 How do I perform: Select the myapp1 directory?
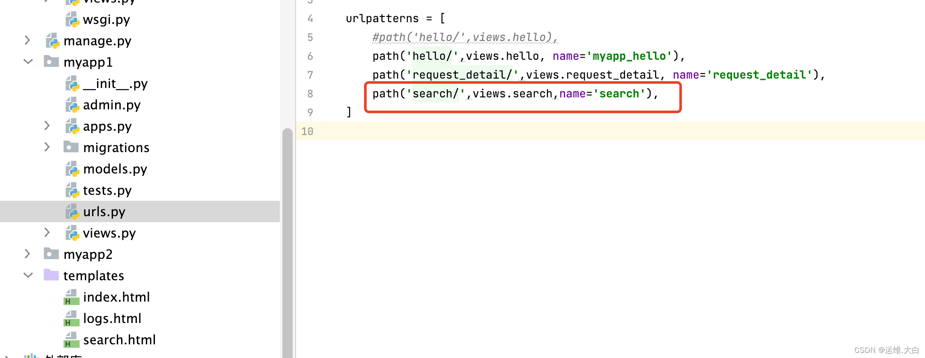click(x=88, y=62)
